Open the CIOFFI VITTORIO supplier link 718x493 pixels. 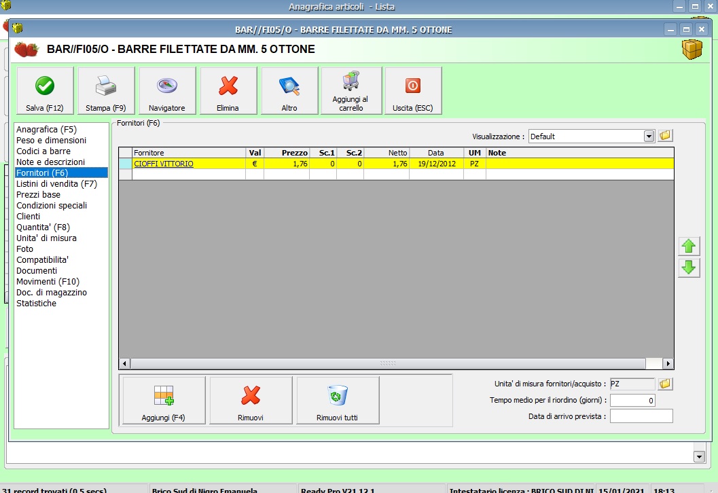coord(164,164)
